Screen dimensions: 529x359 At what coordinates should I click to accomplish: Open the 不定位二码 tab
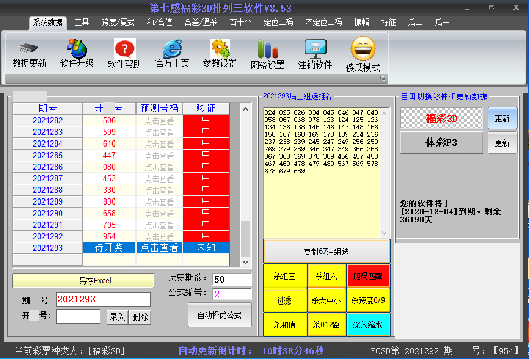(x=323, y=22)
